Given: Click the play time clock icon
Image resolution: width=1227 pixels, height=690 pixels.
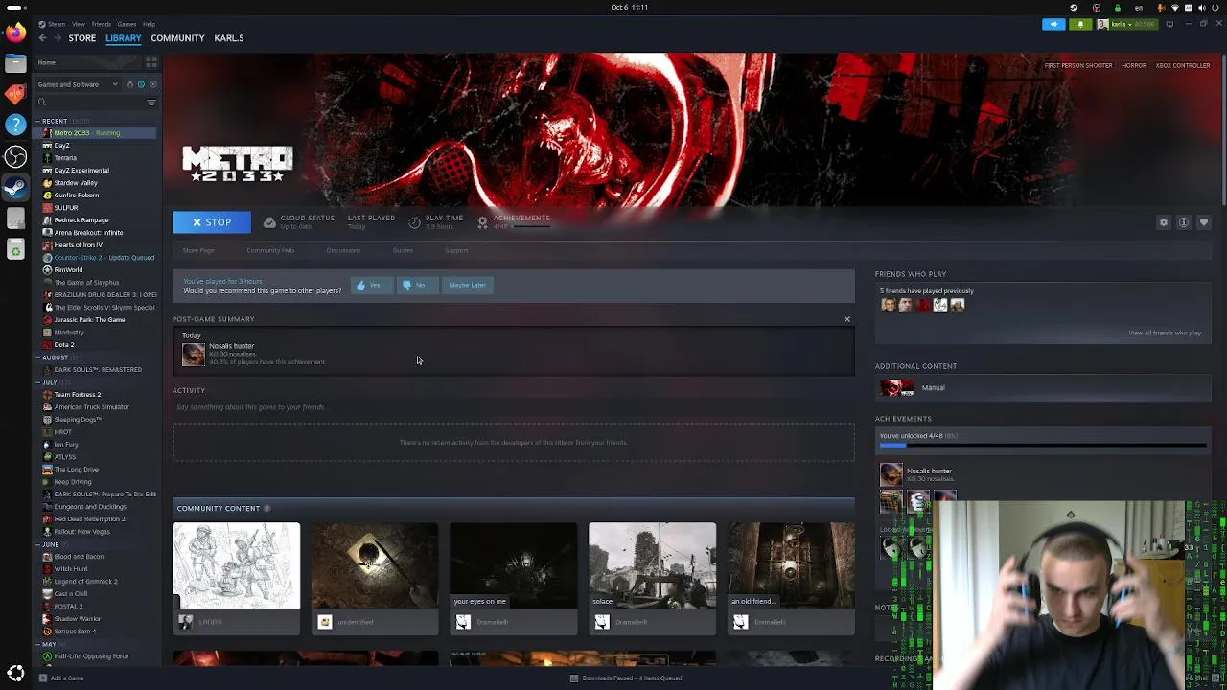Looking at the screenshot, I should point(414,222).
